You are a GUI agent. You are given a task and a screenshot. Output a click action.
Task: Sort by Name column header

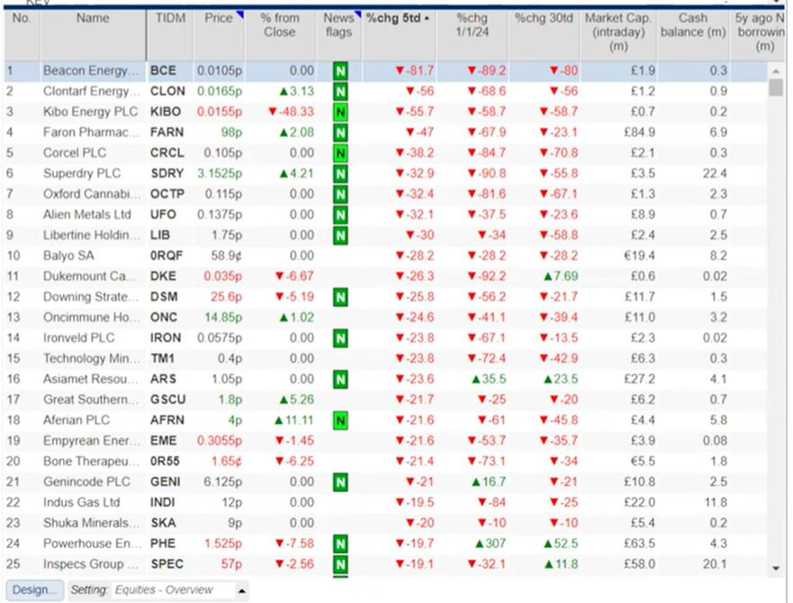pyautogui.click(x=93, y=34)
